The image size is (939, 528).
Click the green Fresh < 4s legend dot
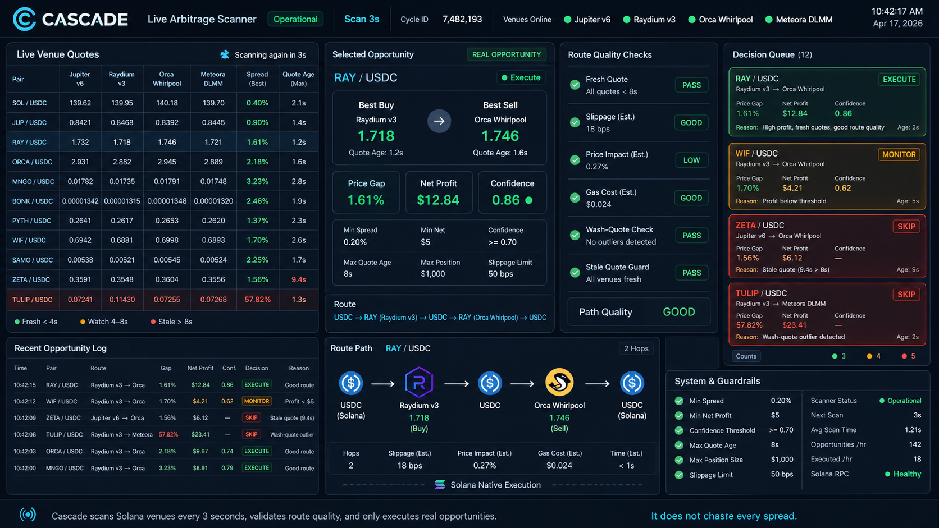coord(17,322)
